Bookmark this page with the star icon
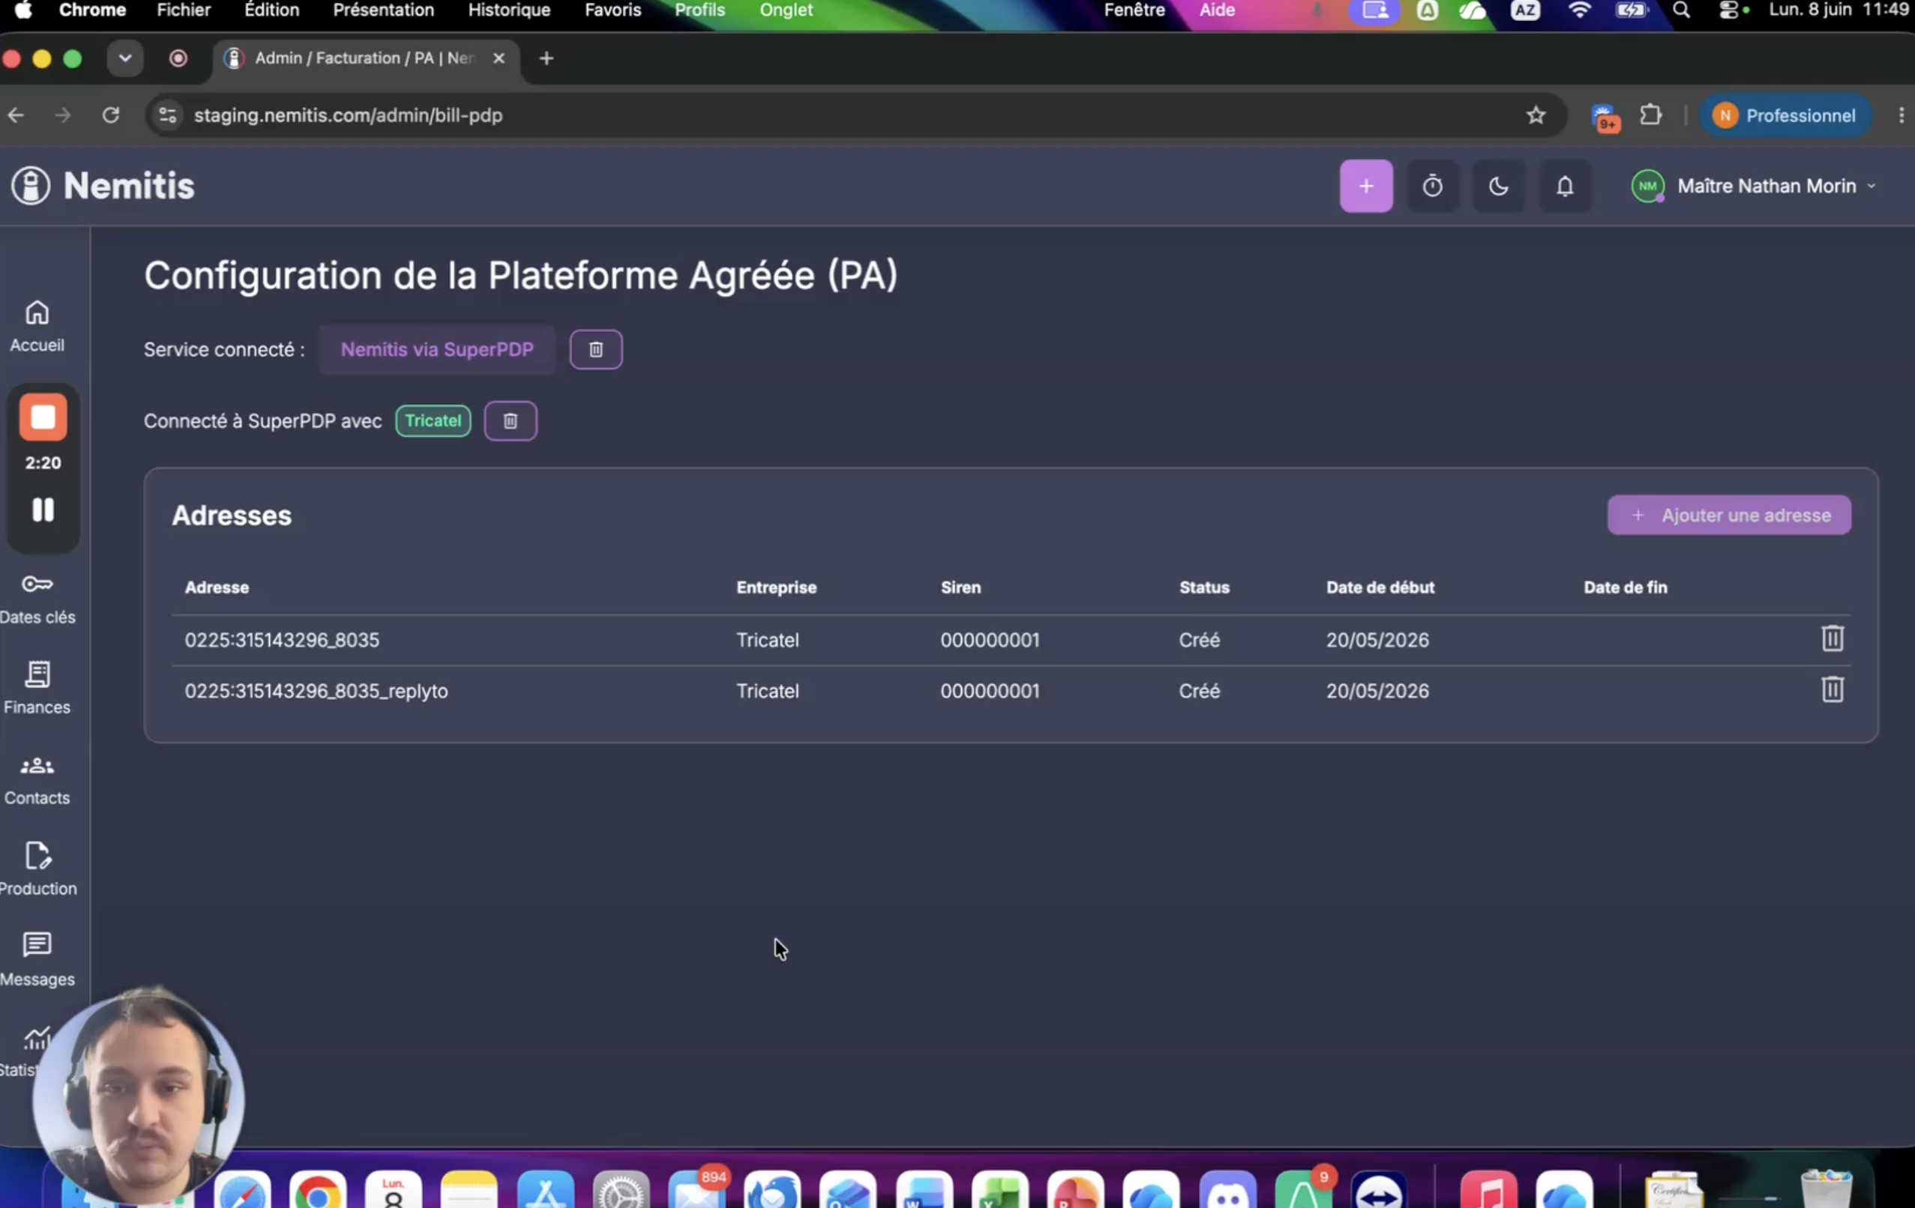Viewport: 1915px width, 1208px height. [1536, 116]
